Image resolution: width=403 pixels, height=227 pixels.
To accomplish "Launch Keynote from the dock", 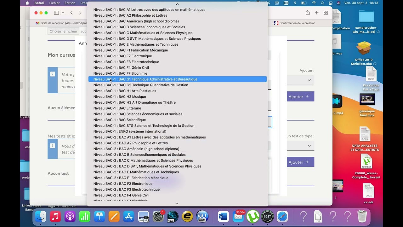I will [x=99, y=217].
